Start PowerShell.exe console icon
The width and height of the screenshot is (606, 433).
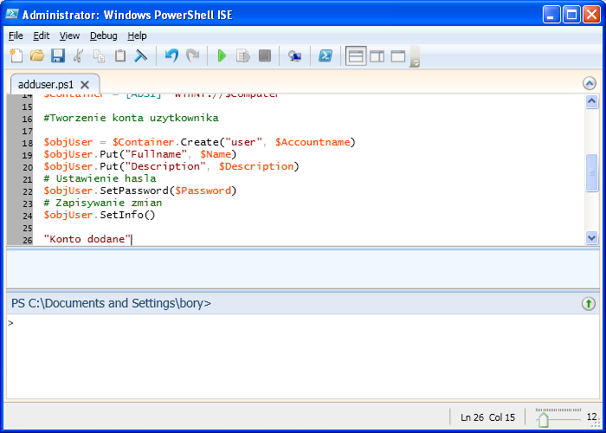[x=326, y=55]
